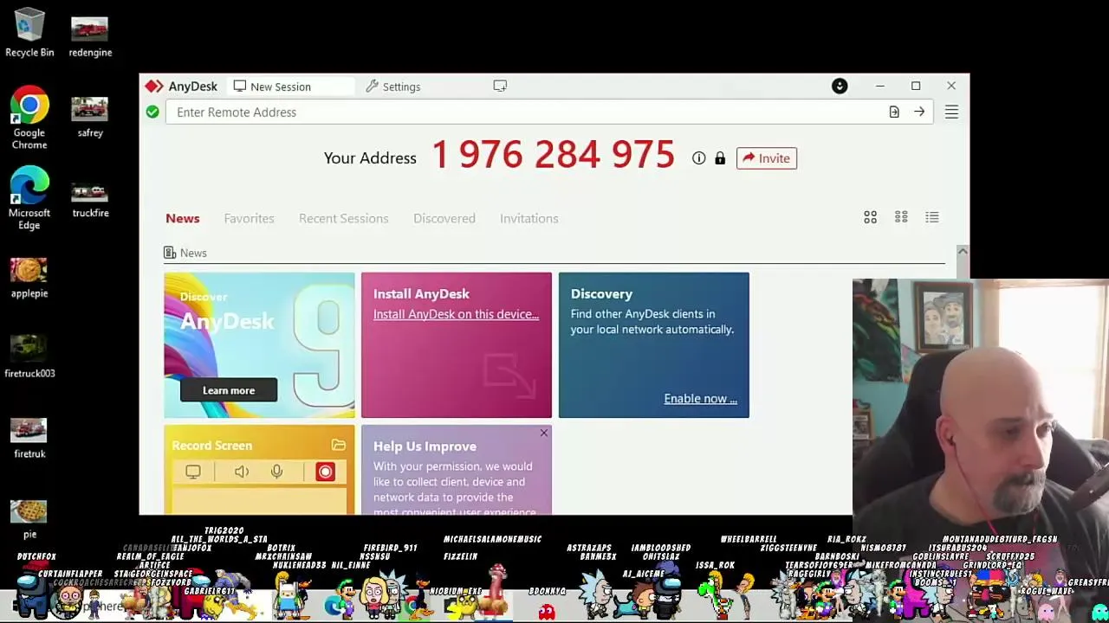Viewport: 1109px width, 623px height.
Task: Select the truckfire desktop file
Action: (x=90, y=197)
